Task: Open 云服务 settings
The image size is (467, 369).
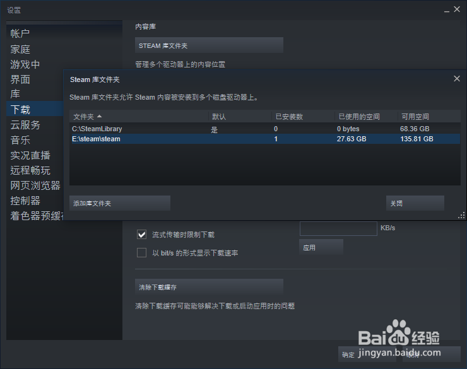Action: pos(25,125)
